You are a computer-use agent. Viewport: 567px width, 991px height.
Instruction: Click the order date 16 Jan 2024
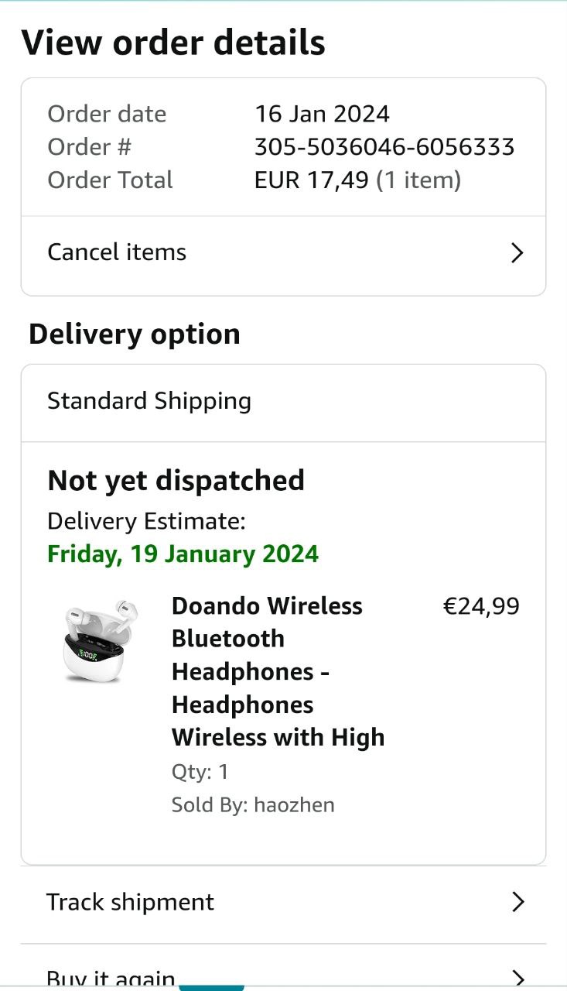pyautogui.click(x=322, y=114)
